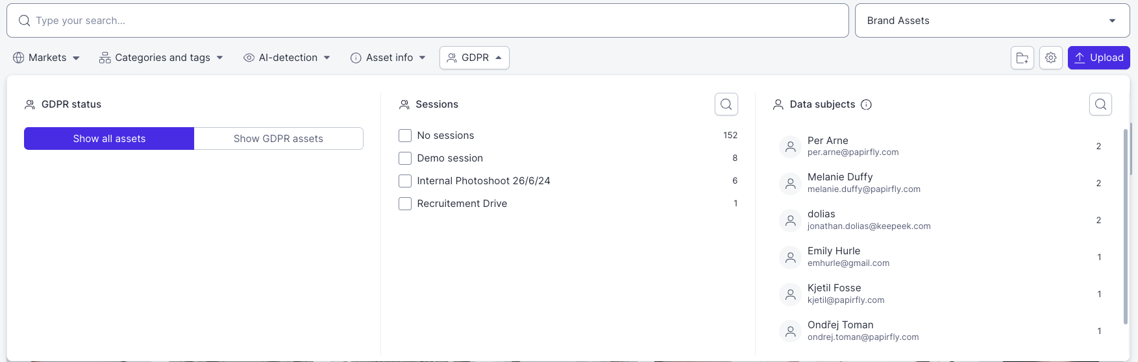The image size is (1138, 362).
Task: Click the globe icon next to Markets
Action: (x=19, y=58)
